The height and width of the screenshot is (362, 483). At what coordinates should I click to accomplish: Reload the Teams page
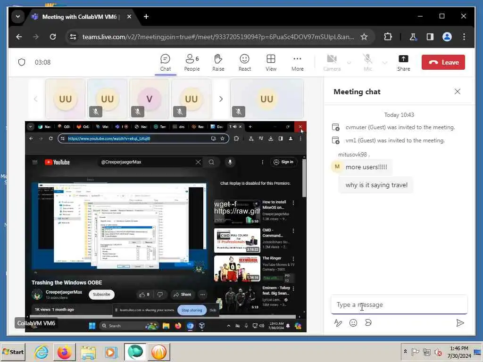coord(53,37)
